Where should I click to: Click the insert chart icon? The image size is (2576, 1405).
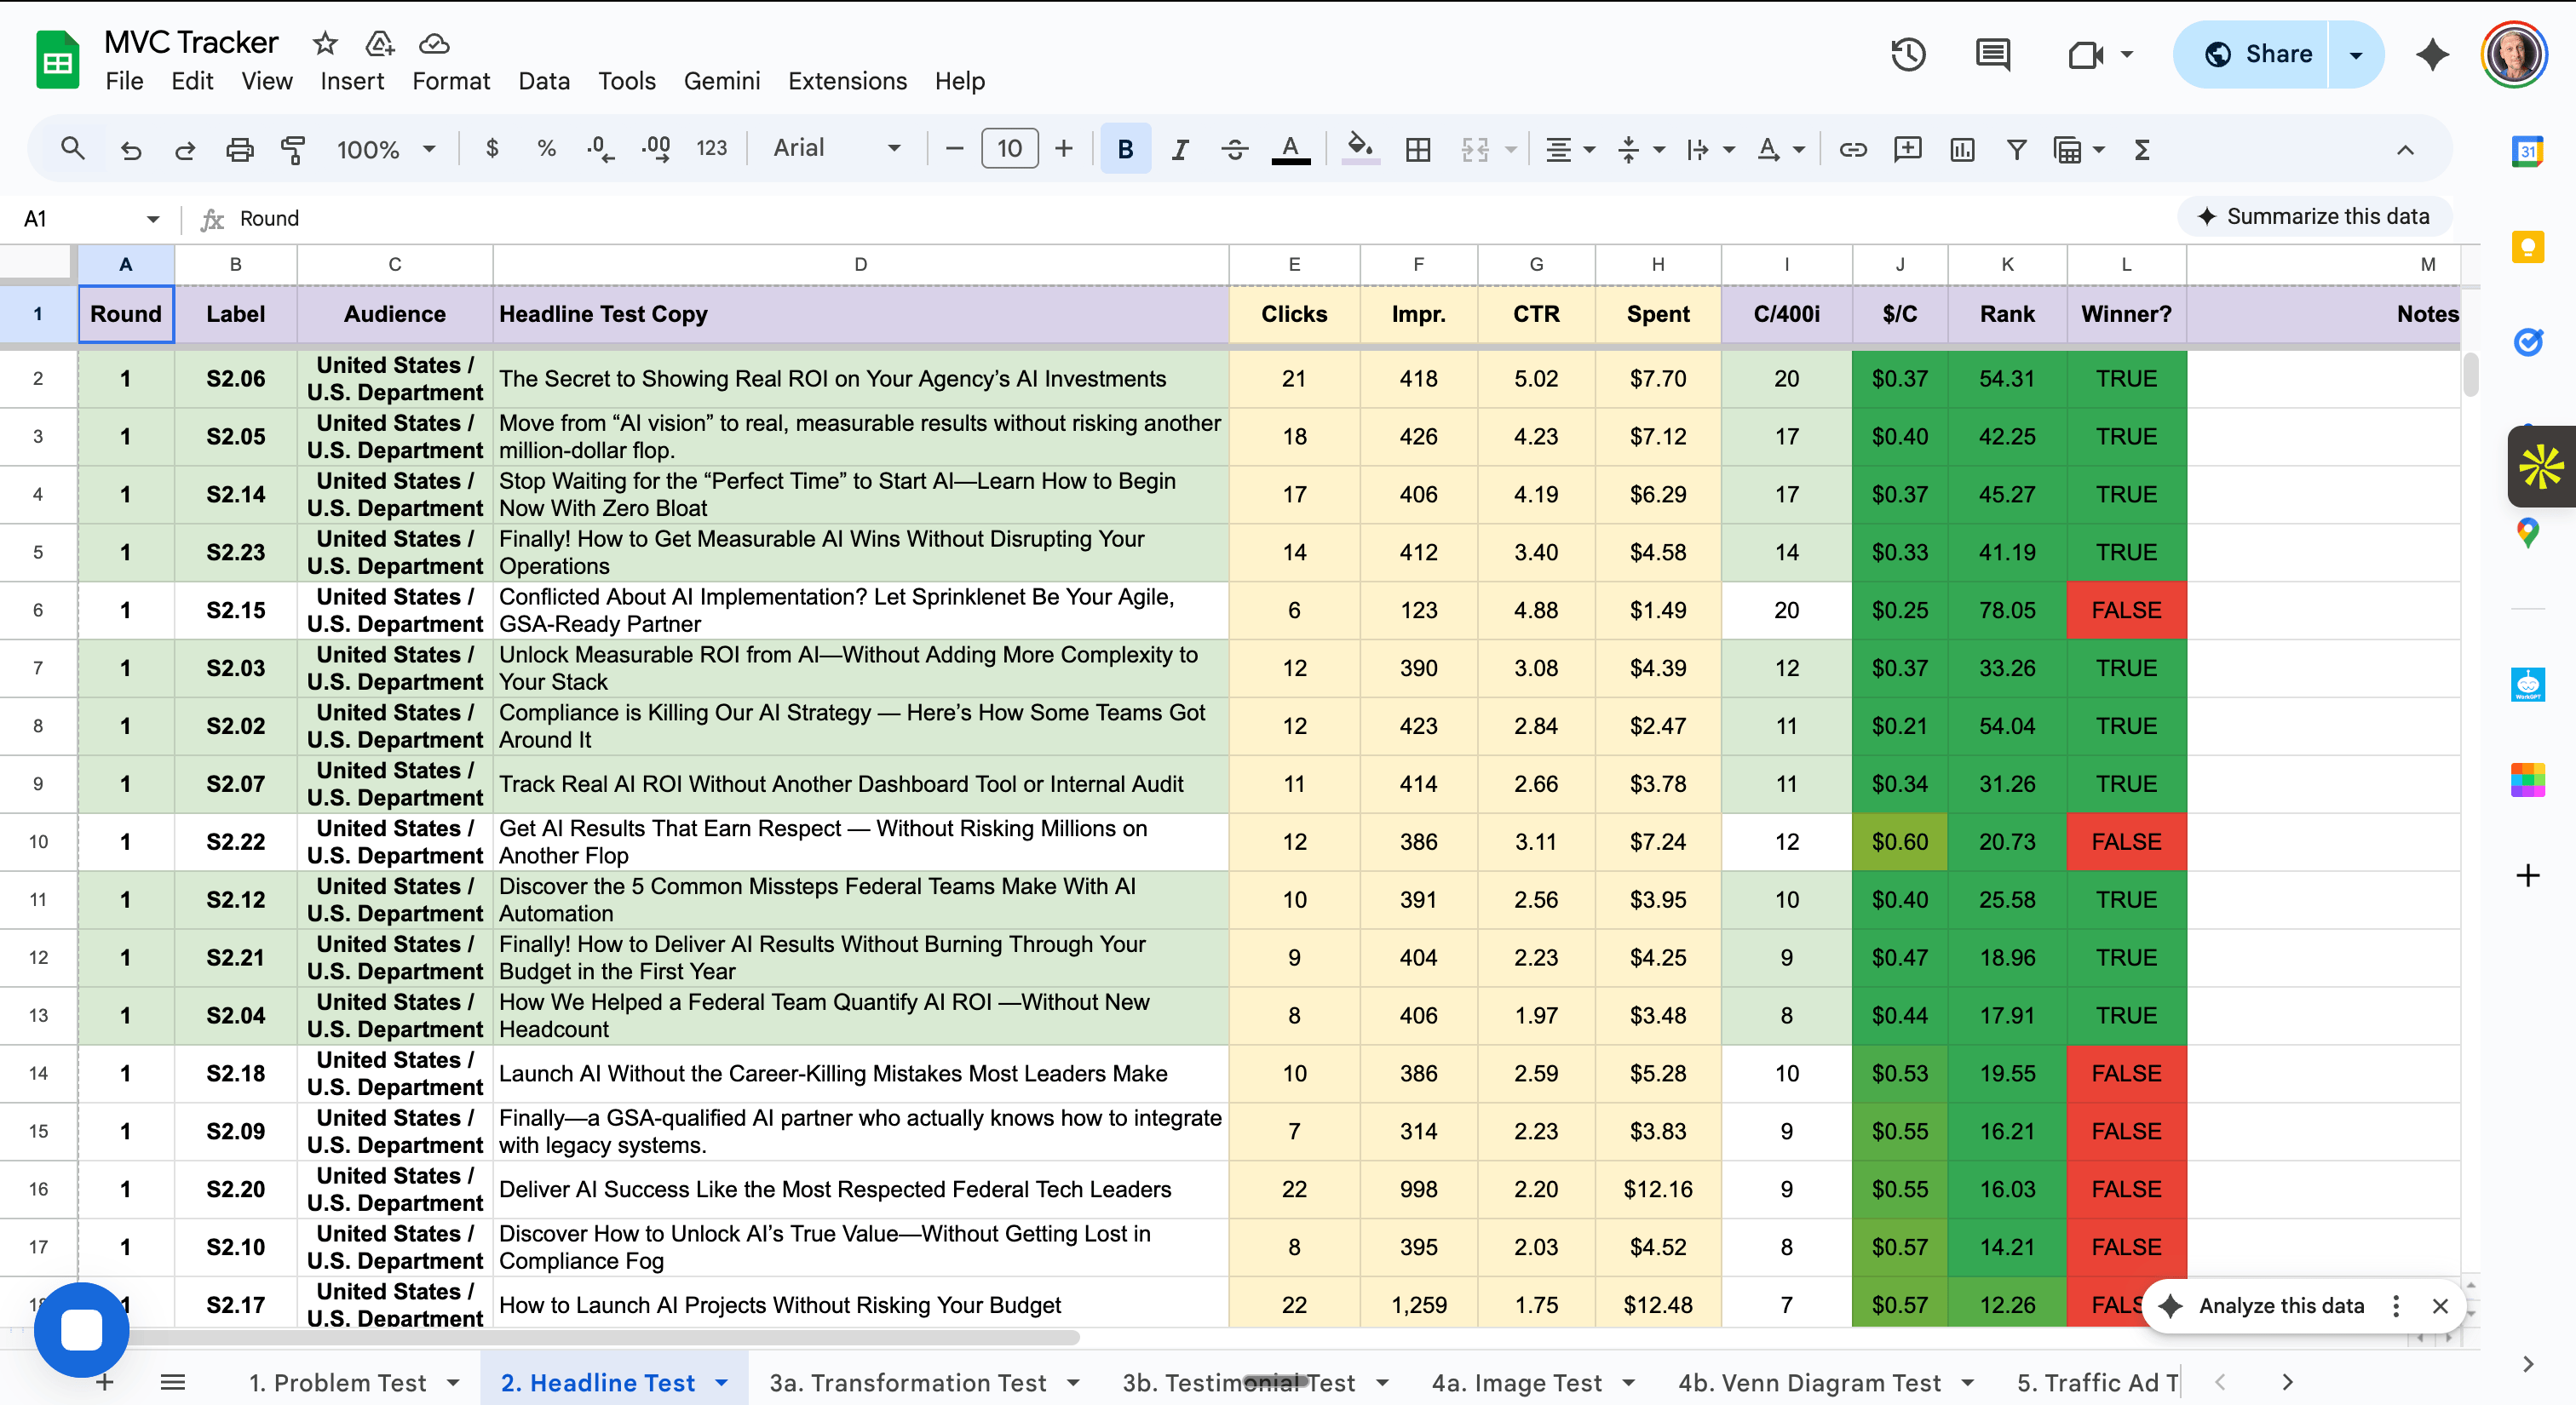pyautogui.click(x=1962, y=150)
